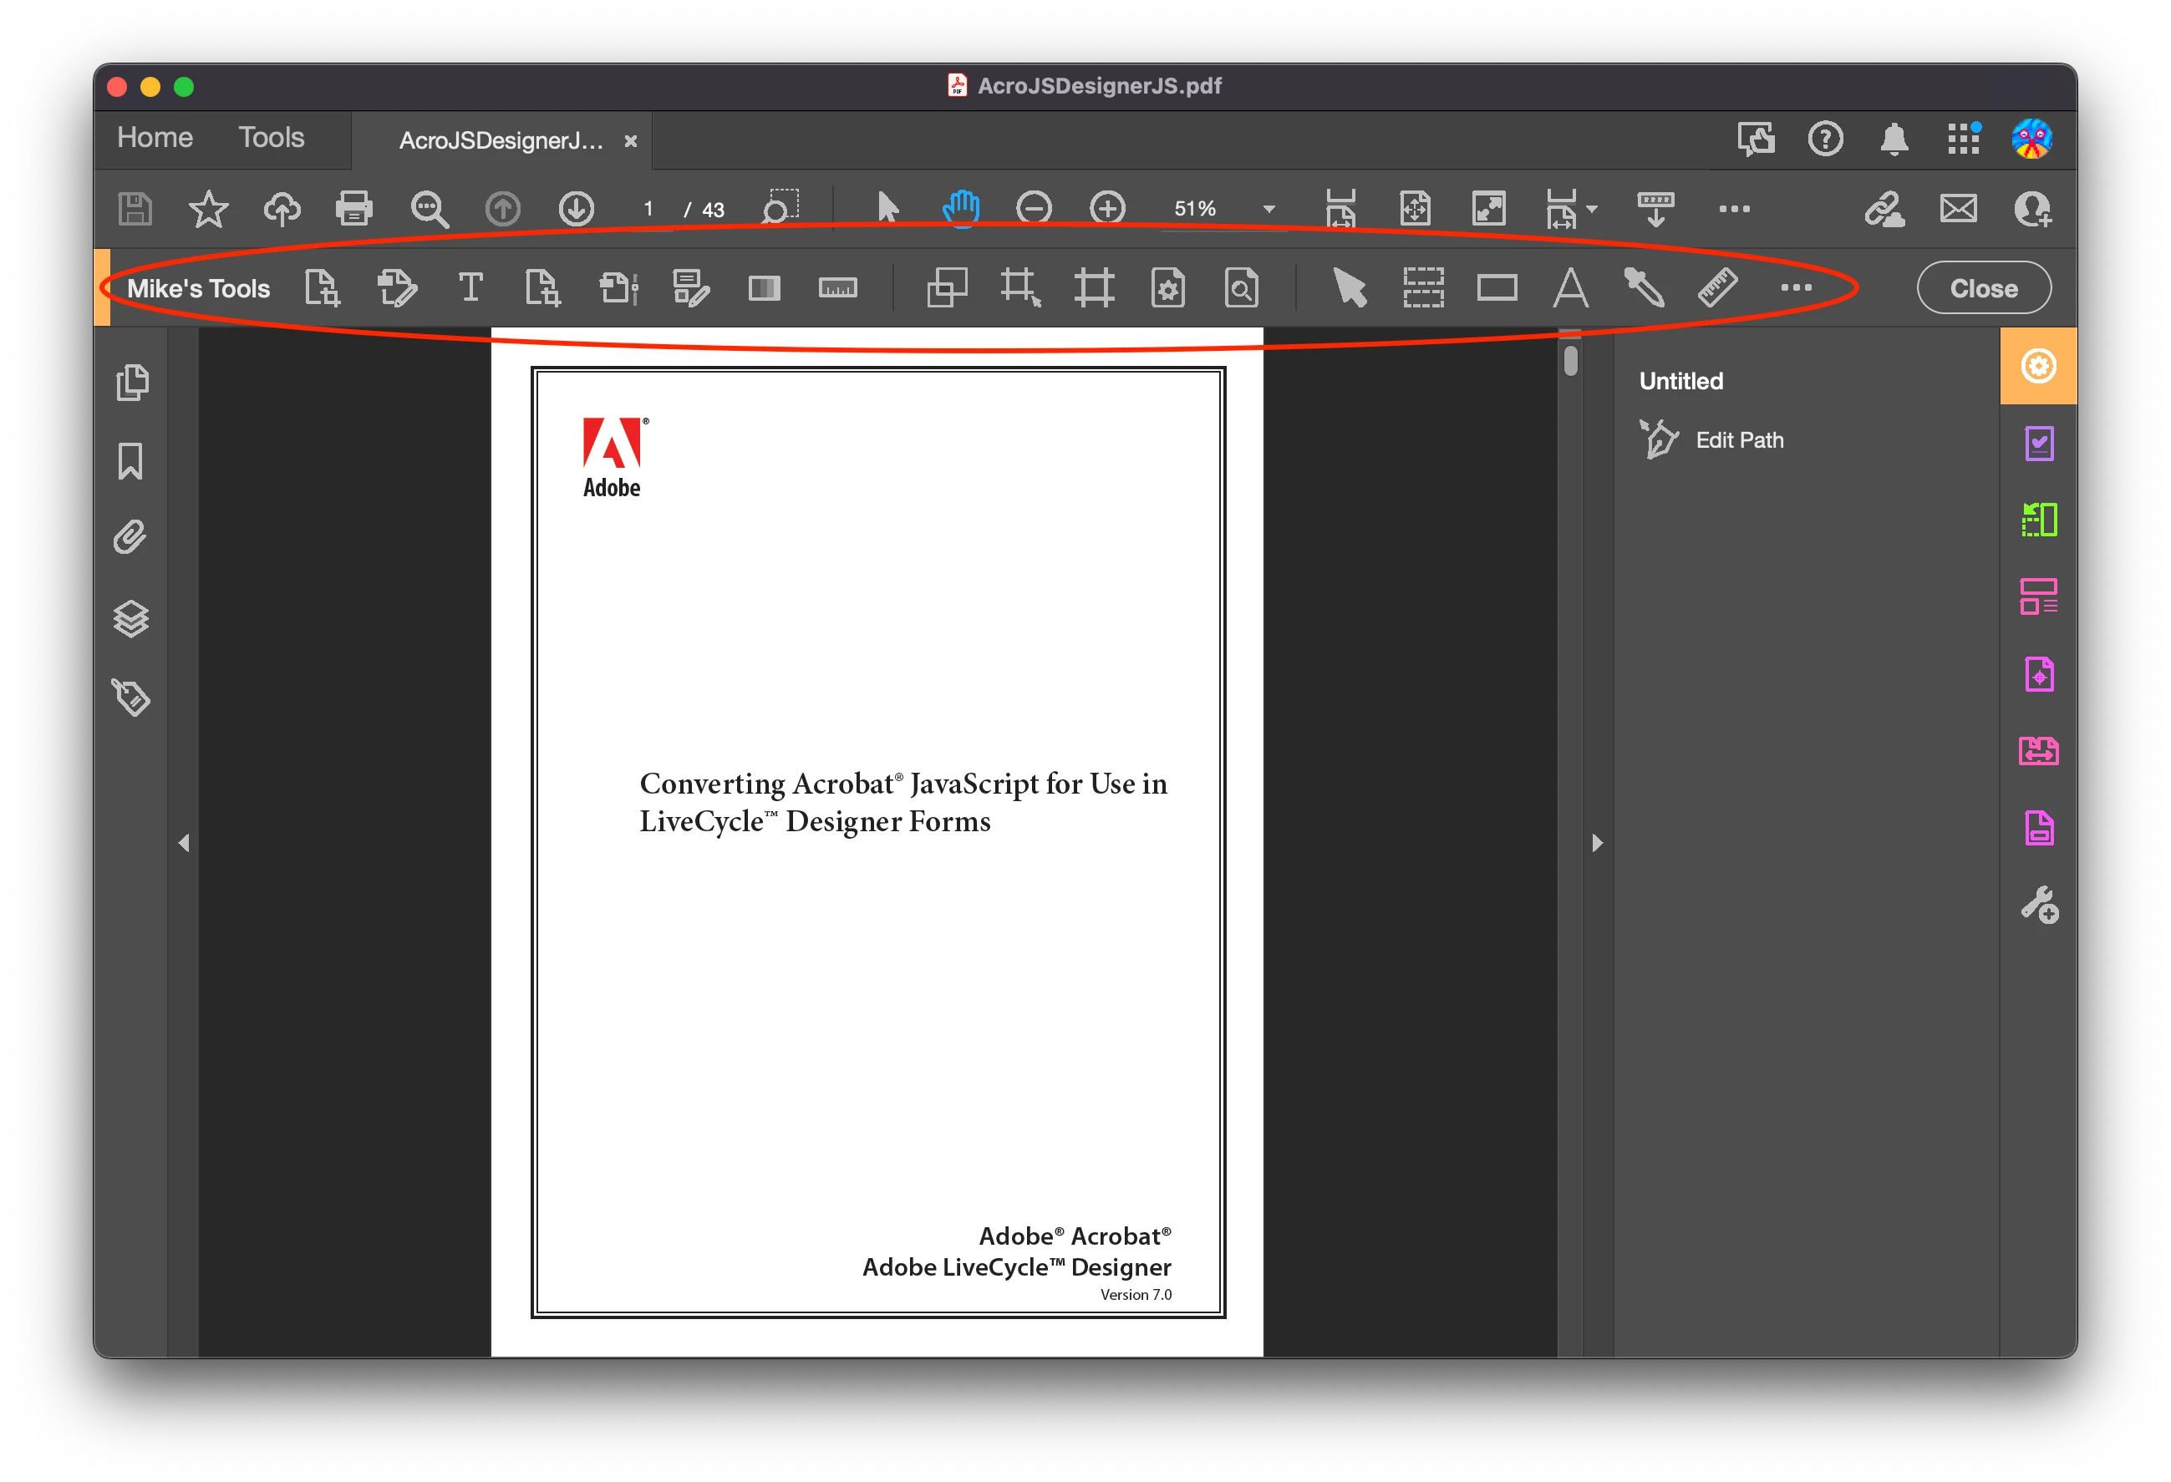Image resolution: width=2171 pixels, height=1482 pixels.
Task: Open the Layers panel in sidebar
Action: point(131,618)
